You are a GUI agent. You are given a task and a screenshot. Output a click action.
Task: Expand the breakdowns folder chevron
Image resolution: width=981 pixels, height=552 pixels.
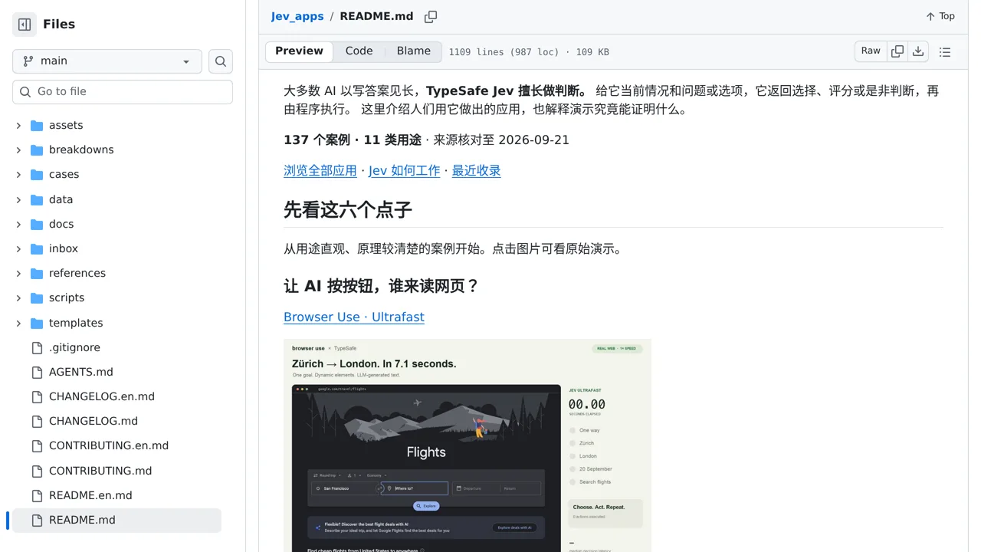18,149
